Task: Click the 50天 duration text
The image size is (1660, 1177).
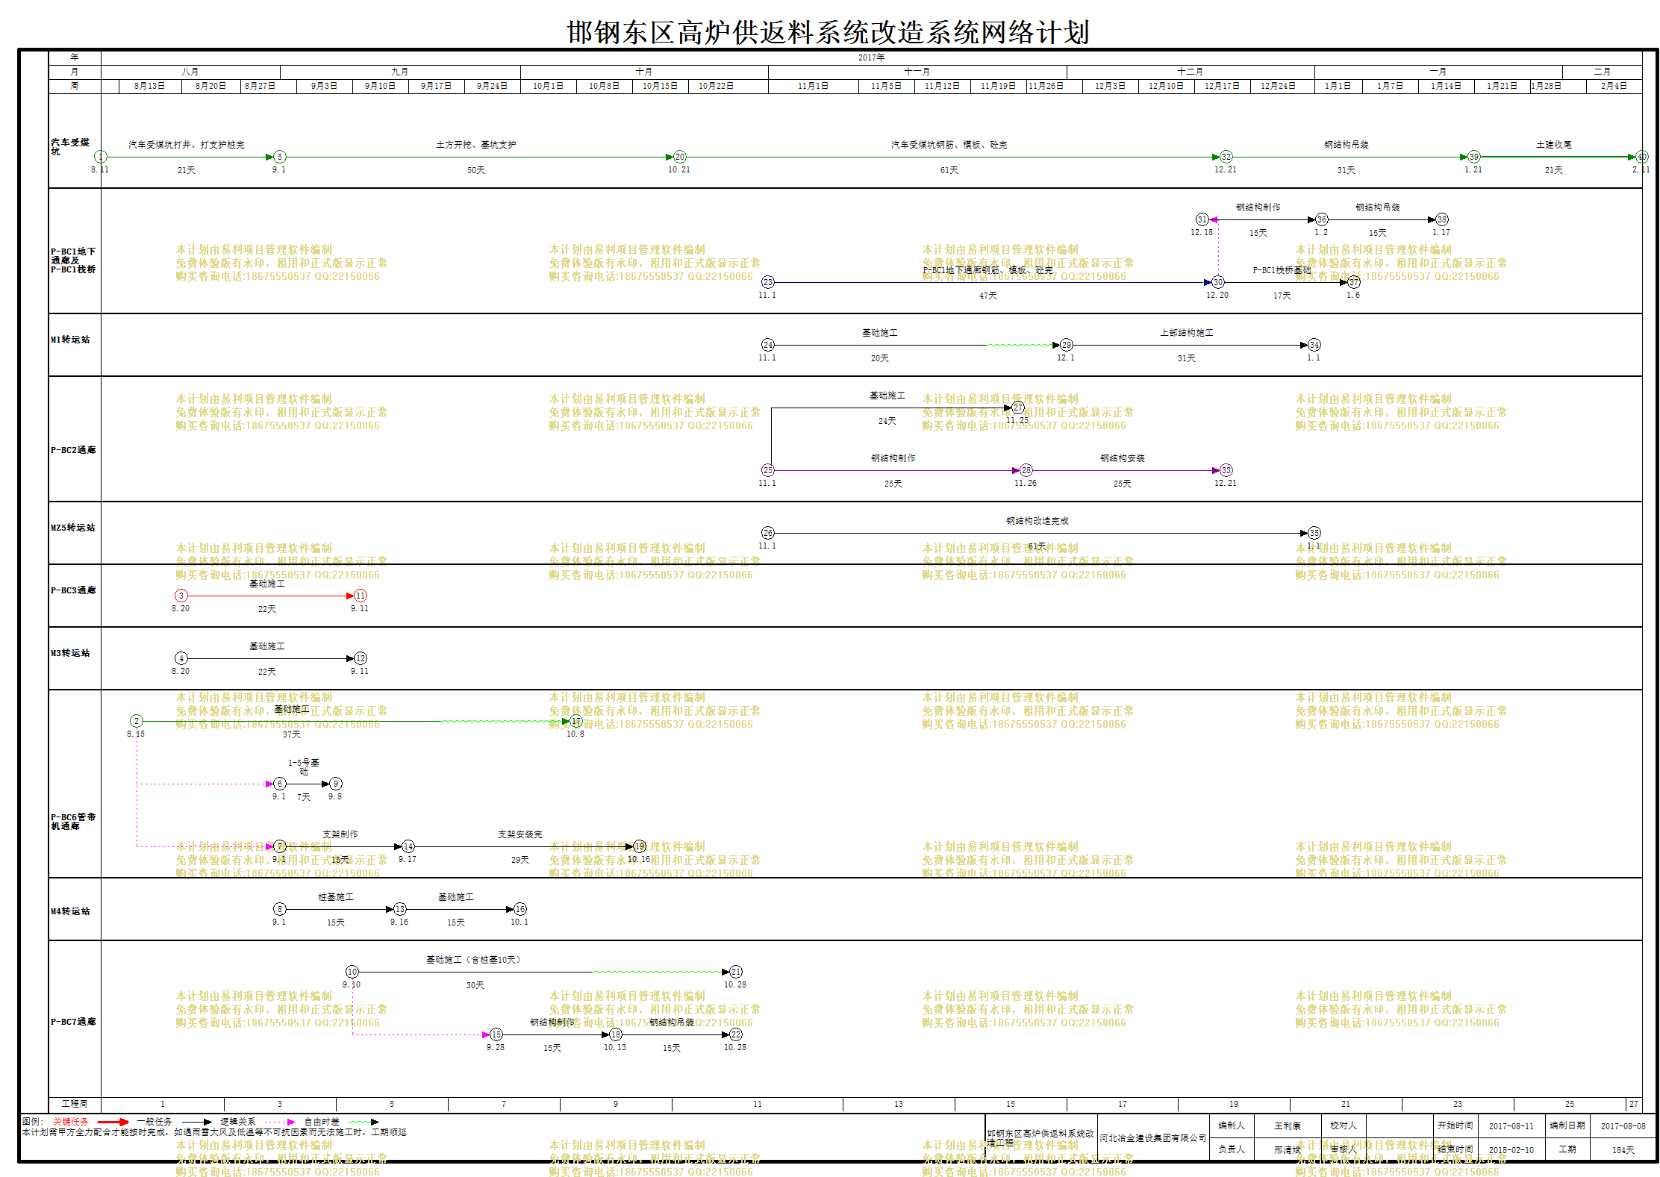Action: (x=476, y=170)
